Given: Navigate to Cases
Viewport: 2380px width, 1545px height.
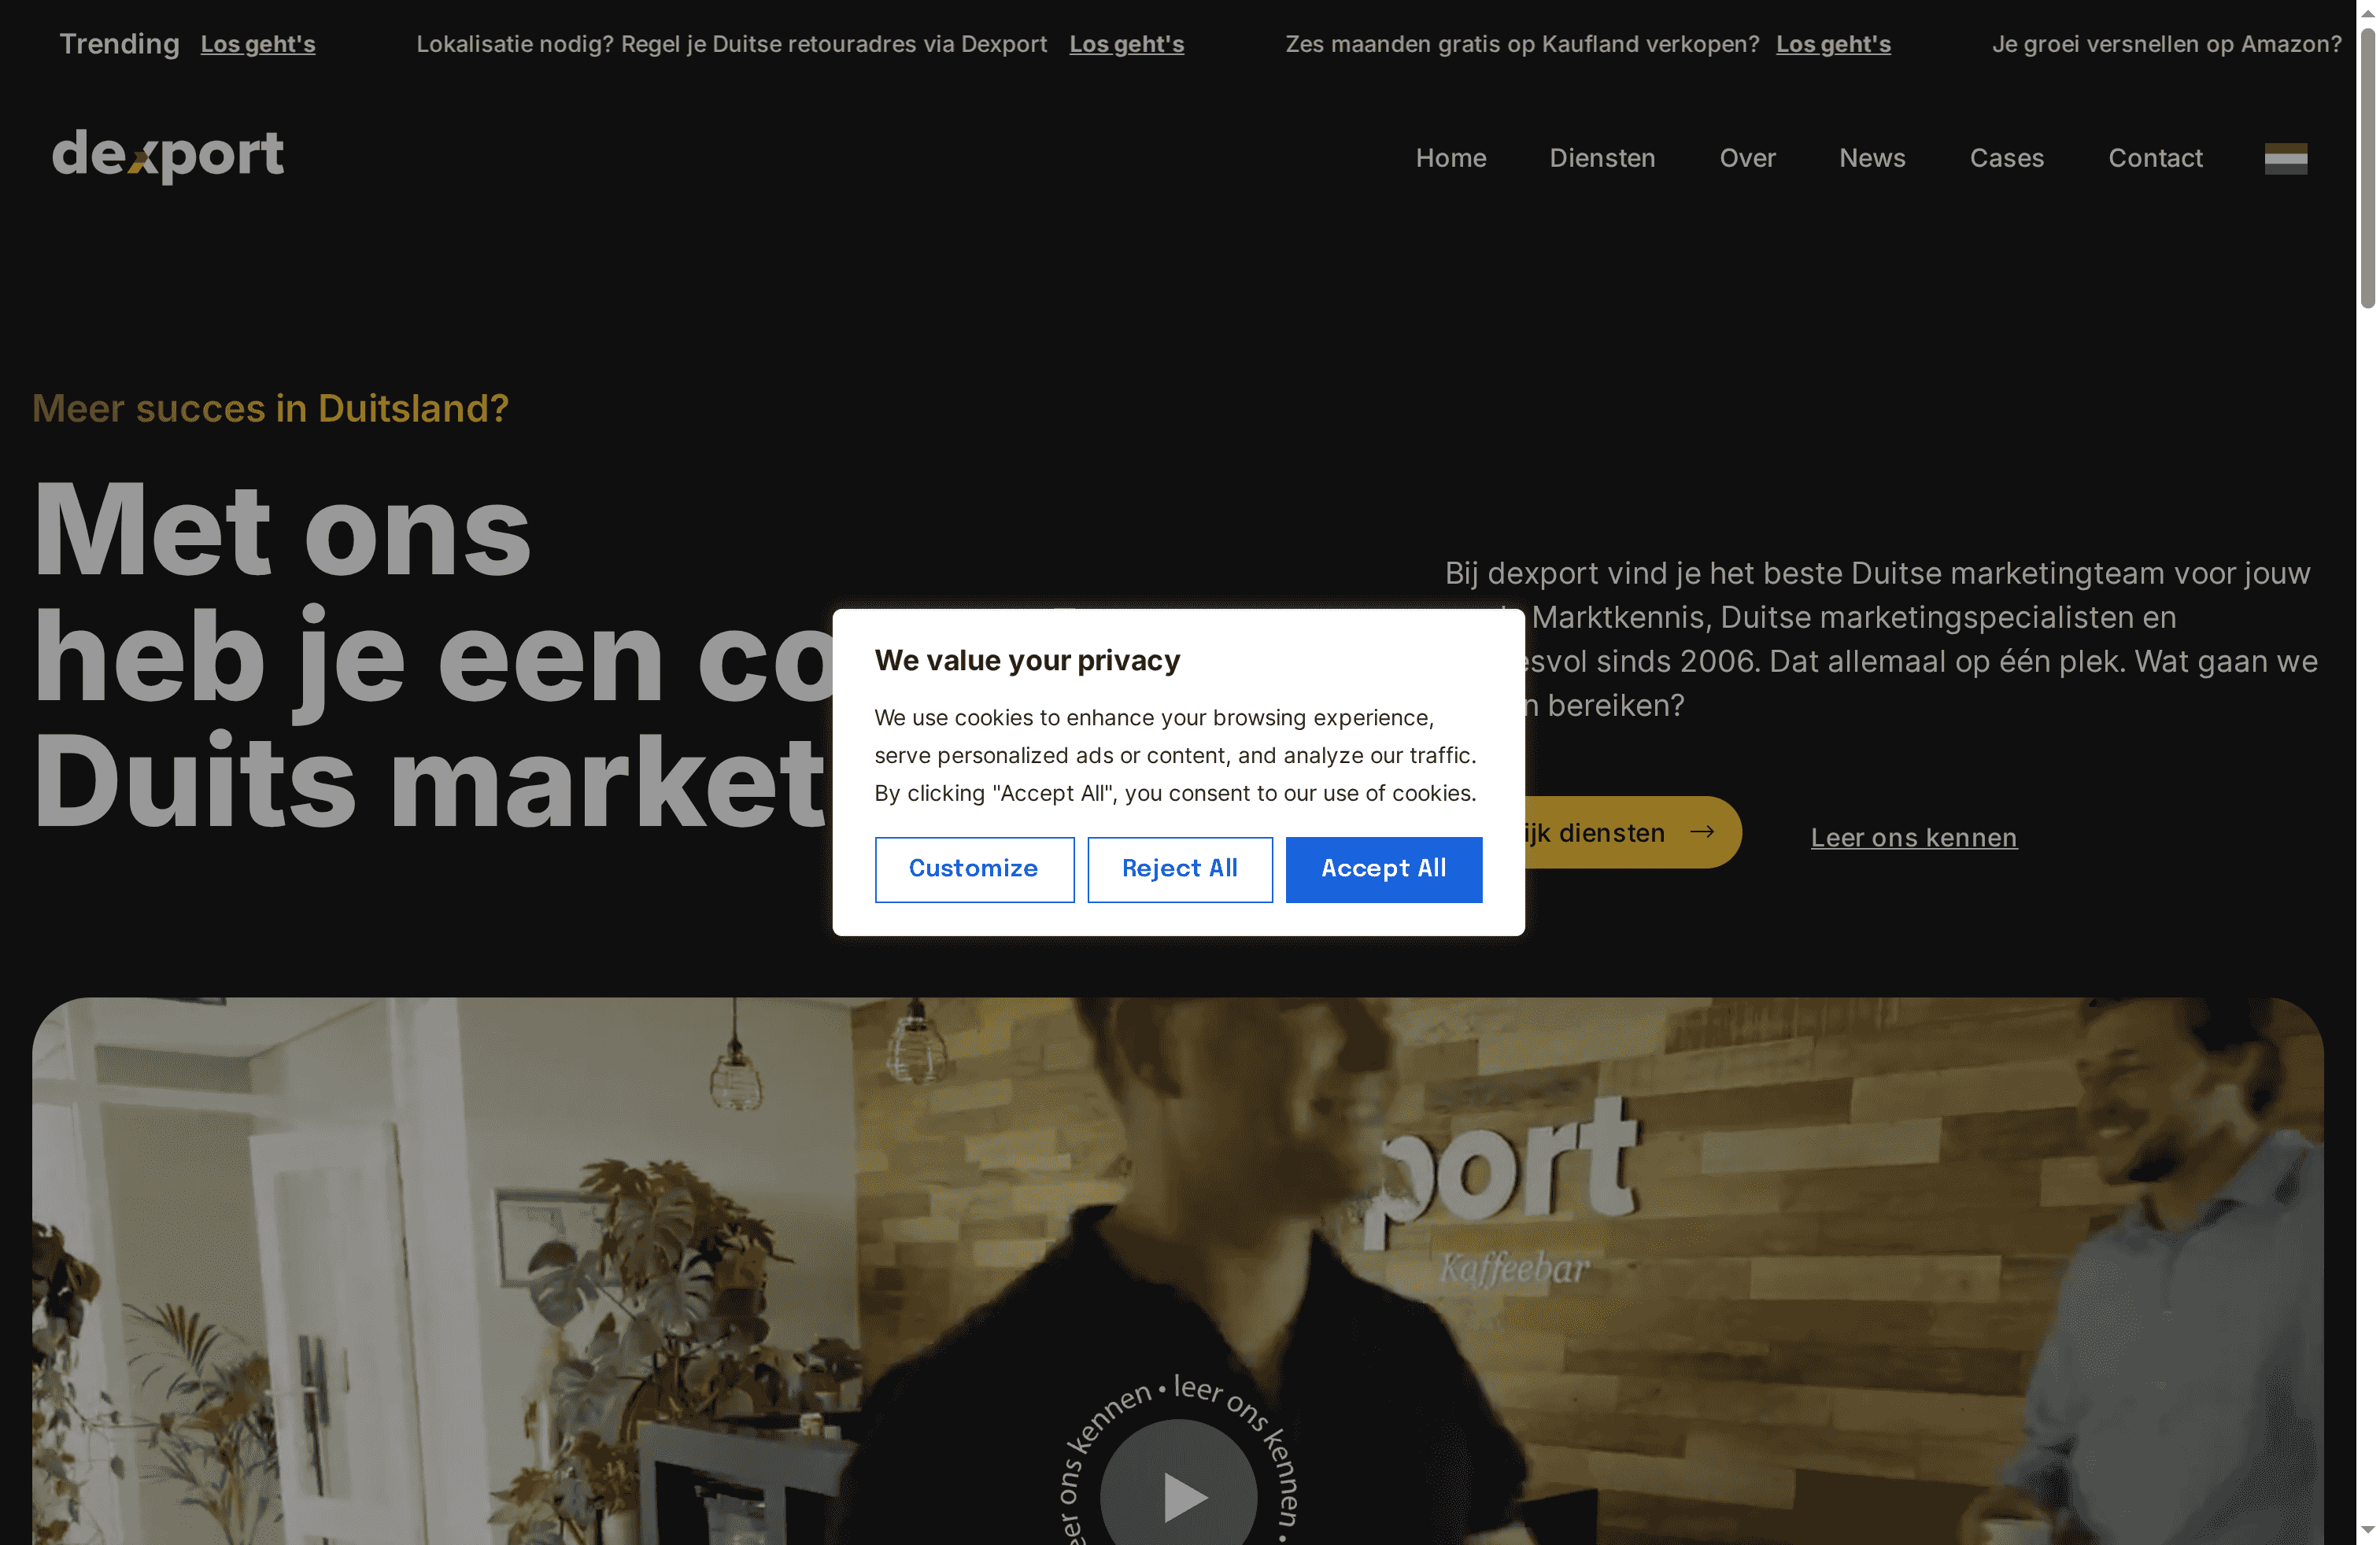Looking at the screenshot, I should [x=2006, y=158].
